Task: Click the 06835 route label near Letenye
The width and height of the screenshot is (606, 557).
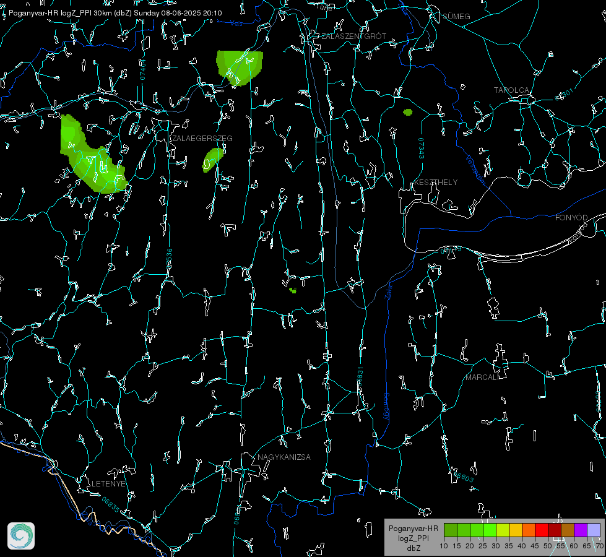Action: [111, 504]
